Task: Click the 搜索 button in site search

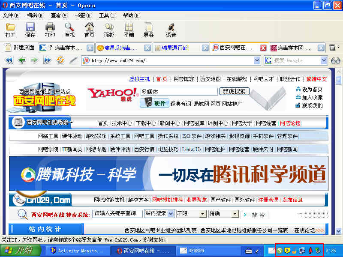Action: [254, 215]
